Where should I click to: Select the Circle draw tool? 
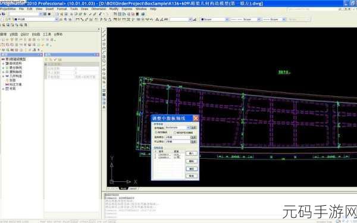coord(104,57)
